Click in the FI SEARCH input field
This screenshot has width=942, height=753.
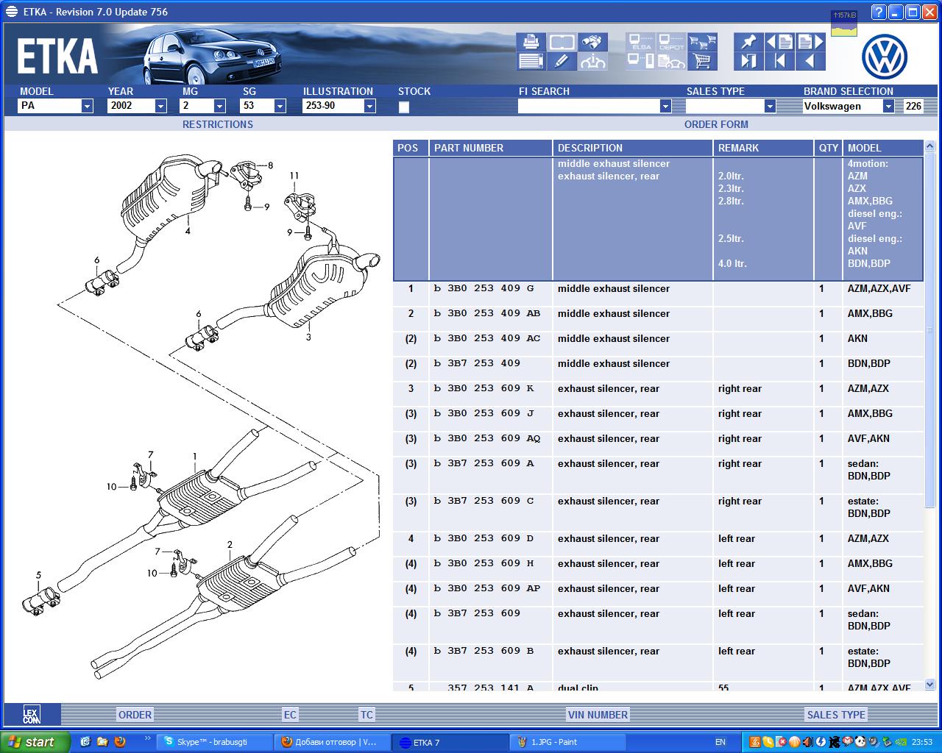(589, 106)
